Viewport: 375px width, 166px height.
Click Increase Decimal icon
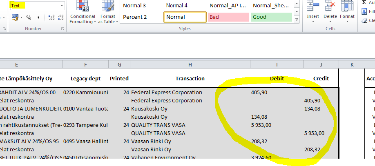coord(51,18)
